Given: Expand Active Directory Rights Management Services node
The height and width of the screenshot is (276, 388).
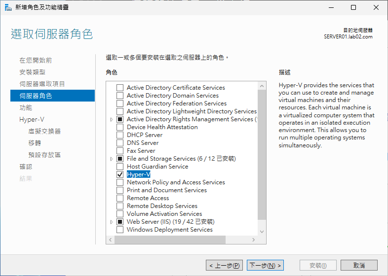Looking at the screenshot, I should tap(112, 119).
